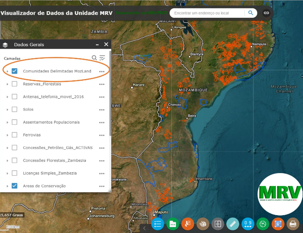
Task: Expand Antenas_telefonia_movel_2016 layer details
Action: [x=7, y=97]
